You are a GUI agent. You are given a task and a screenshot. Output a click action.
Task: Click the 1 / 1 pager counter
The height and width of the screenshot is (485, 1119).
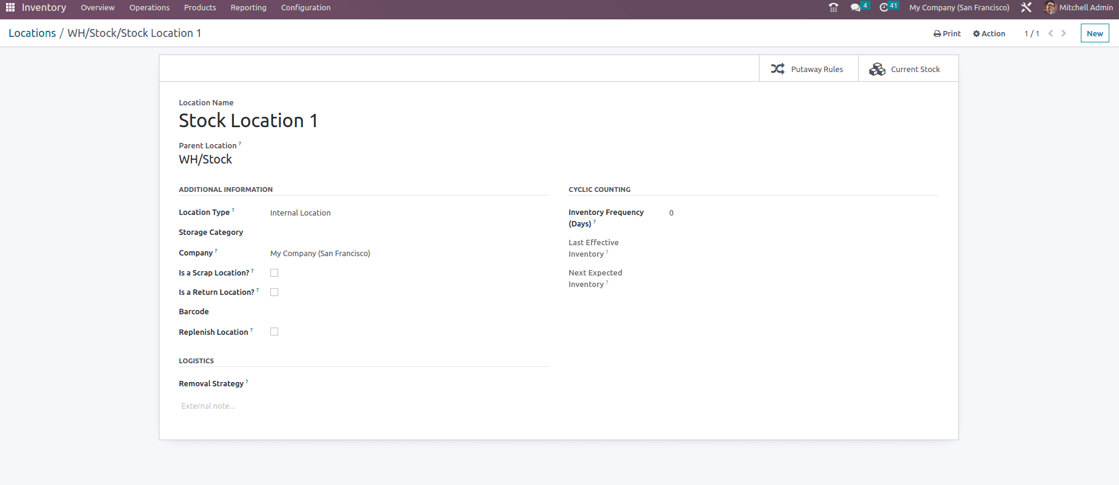point(1032,33)
